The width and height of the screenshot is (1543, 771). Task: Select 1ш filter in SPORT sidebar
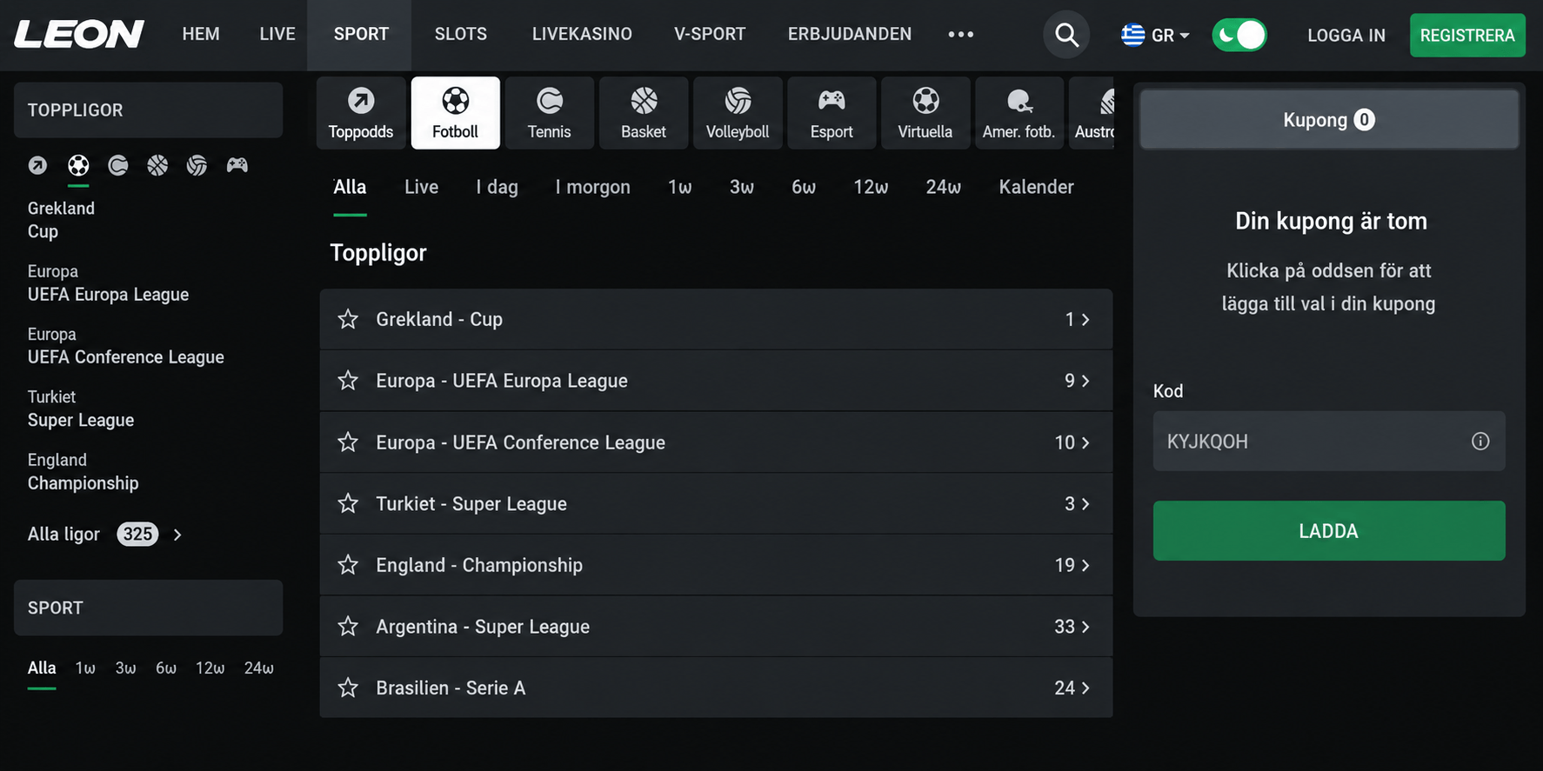[85, 668]
